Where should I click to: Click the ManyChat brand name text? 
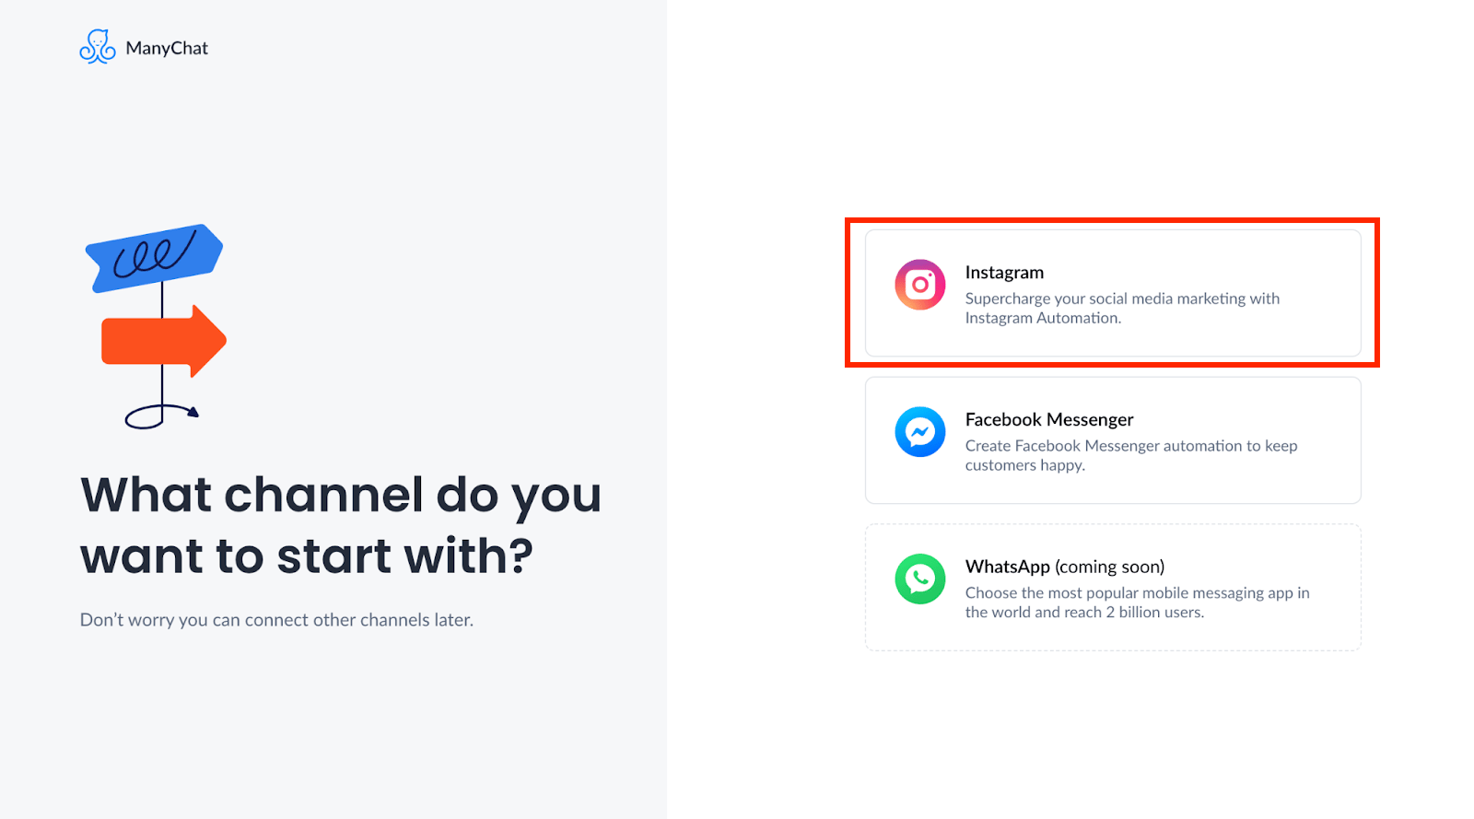(167, 48)
